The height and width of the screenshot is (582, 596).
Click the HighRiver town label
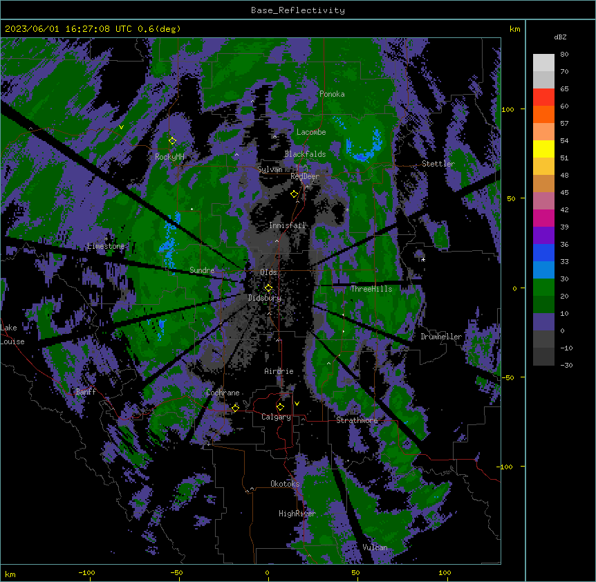[297, 514]
